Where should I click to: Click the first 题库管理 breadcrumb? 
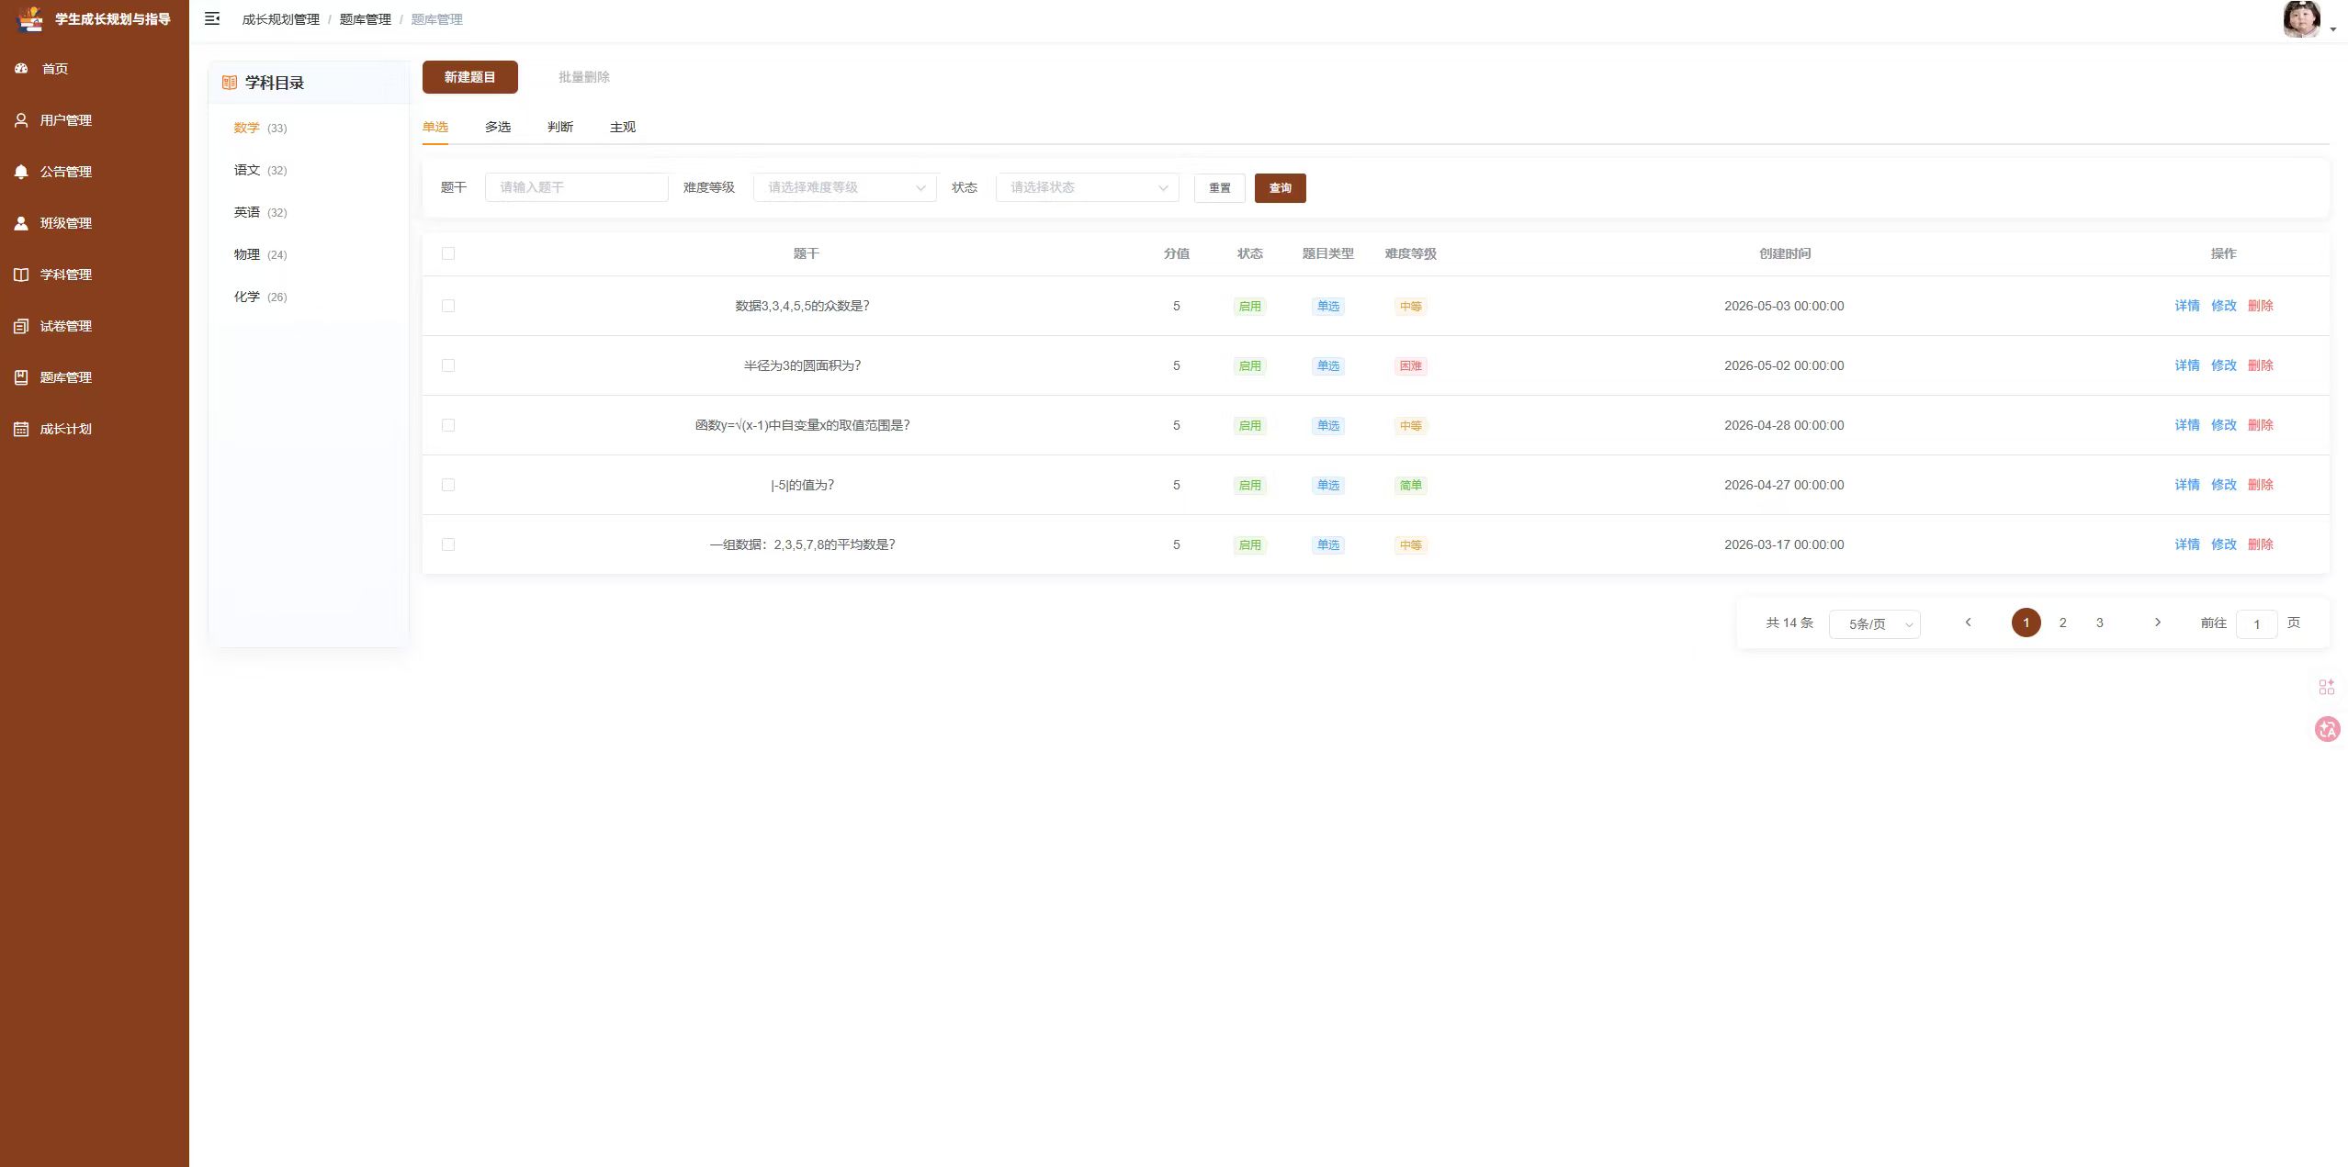coord(366,19)
